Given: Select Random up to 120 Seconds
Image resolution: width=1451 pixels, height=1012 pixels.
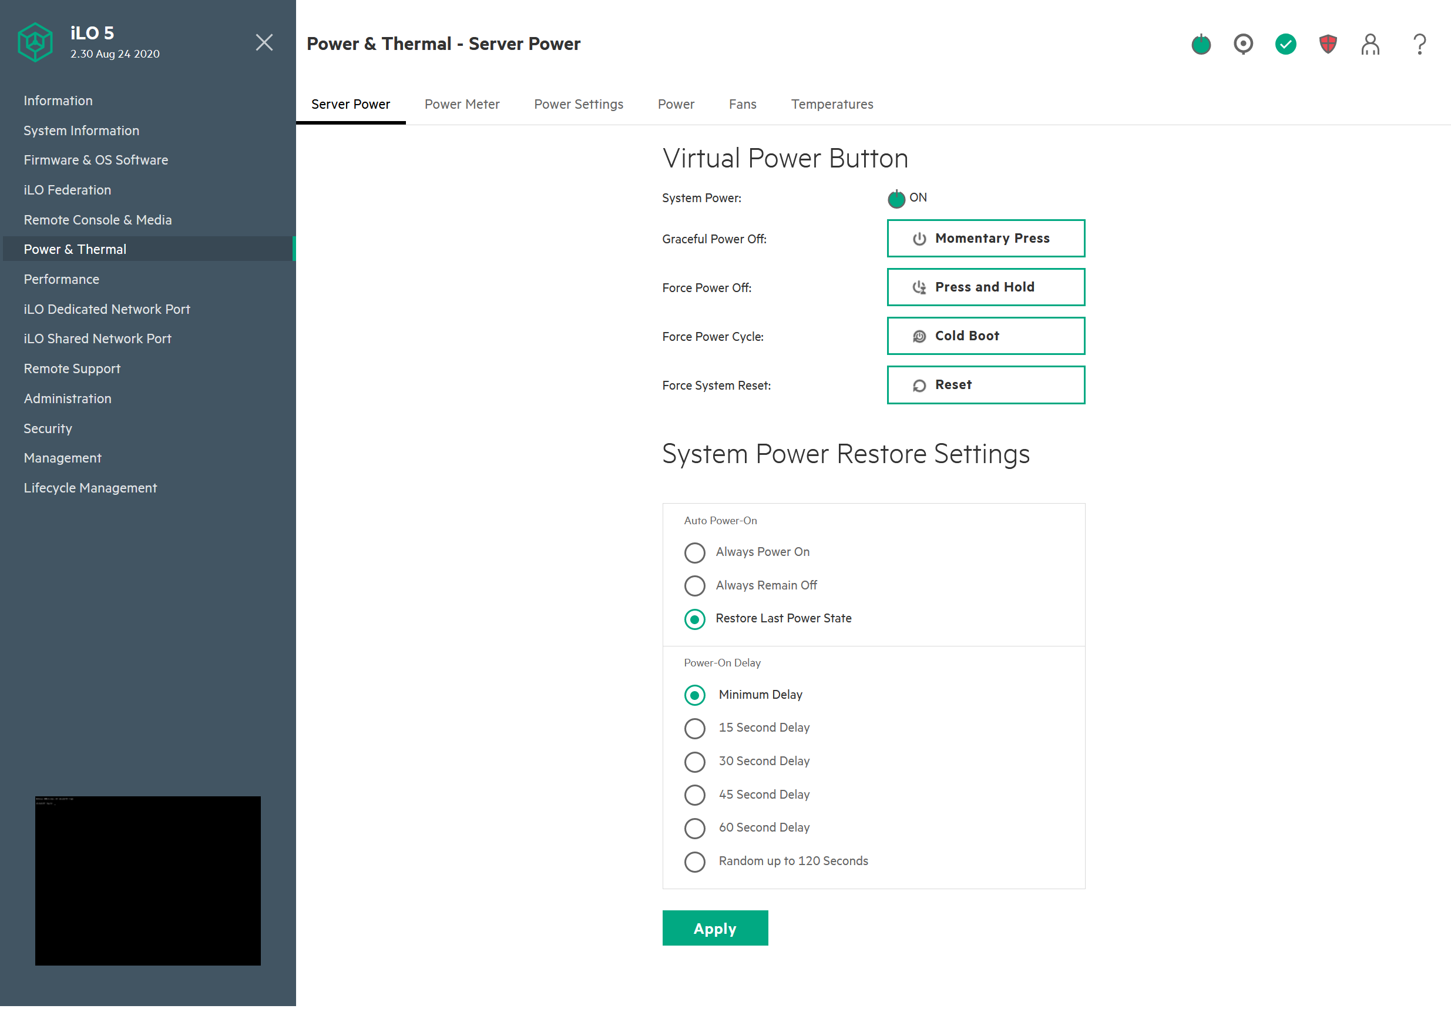Looking at the screenshot, I should pyautogui.click(x=694, y=862).
